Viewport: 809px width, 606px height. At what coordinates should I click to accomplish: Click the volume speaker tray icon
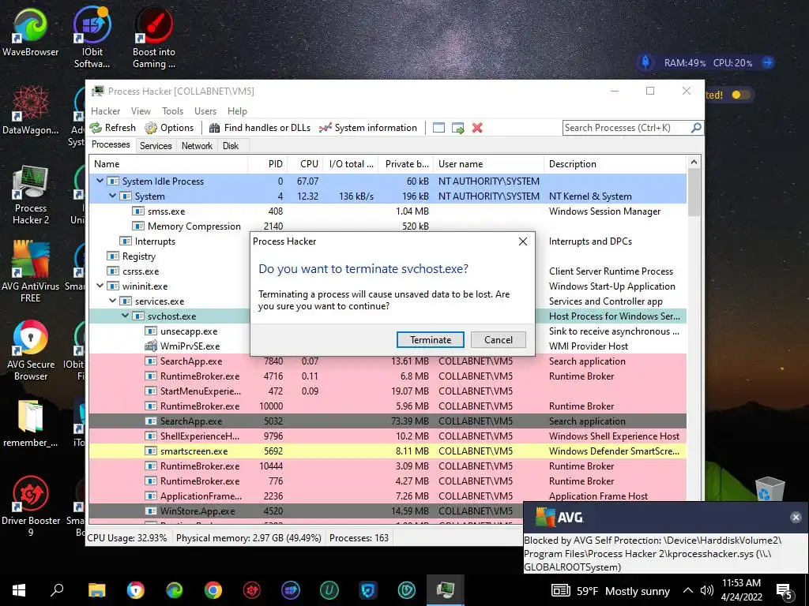tap(706, 590)
